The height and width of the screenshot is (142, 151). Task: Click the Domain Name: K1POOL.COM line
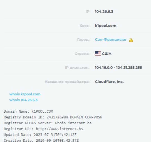click(28, 111)
